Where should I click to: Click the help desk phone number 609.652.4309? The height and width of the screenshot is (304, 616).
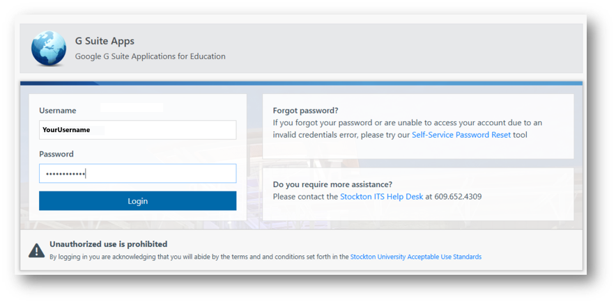[458, 196]
